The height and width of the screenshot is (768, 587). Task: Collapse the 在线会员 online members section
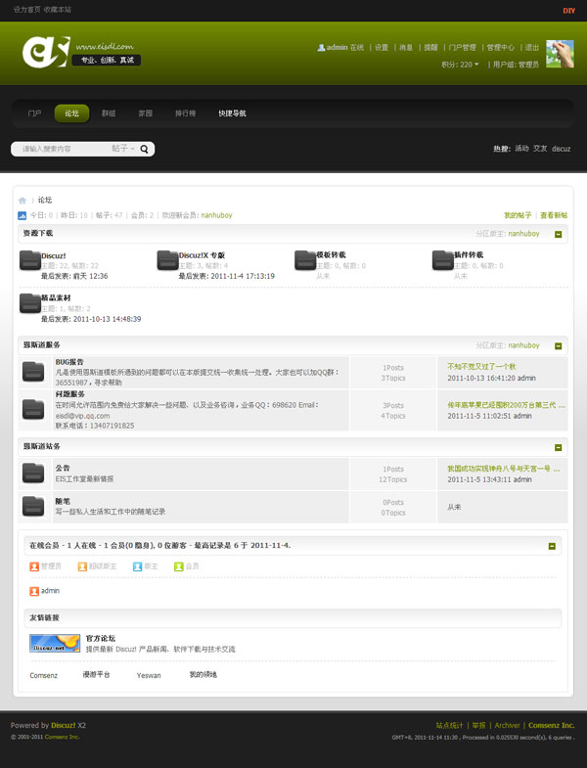pyautogui.click(x=552, y=546)
